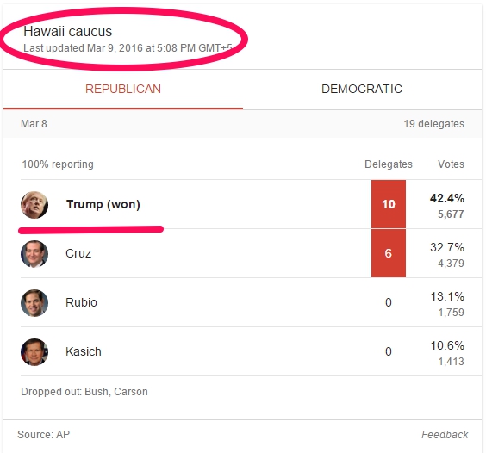Click Trump's red 10 delegates box
486x453 pixels.
click(x=389, y=204)
